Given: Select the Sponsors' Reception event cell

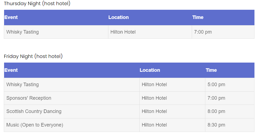Looking at the screenshot, I should point(29,98).
